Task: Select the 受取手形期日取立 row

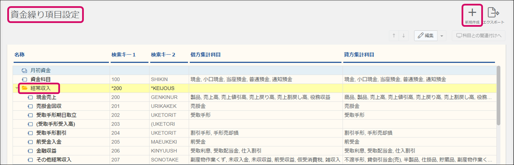Action: point(56,115)
